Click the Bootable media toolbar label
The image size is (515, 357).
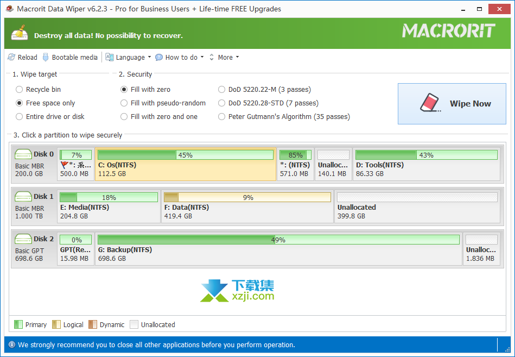[x=75, y=58]
